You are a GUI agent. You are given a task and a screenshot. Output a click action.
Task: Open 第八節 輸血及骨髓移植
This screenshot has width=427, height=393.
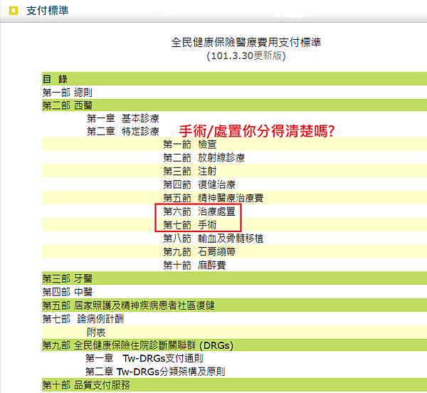click(x=213, y=239)
